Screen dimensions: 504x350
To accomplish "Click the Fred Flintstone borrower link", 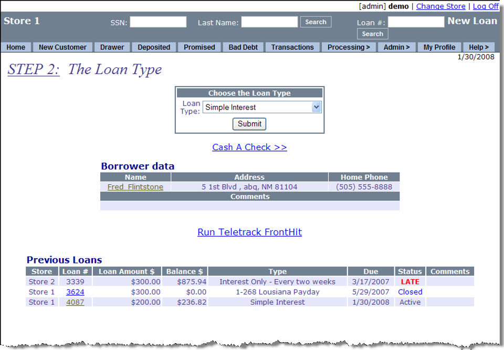I will (x=135, y=187).
